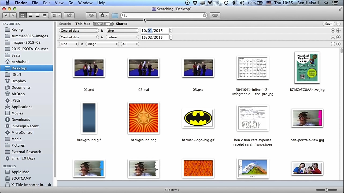Image resolution: width=344 pixels, height=193 pixels.
Task: Expand the Action gear menu
Action: (x=104, y=15)
